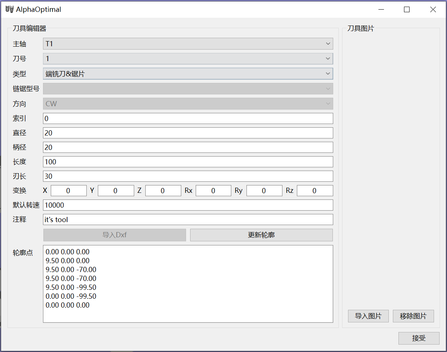Click the AlphaOptimal app icon in title bar
This screenshot has height=352, width=447.
[9, 10]
